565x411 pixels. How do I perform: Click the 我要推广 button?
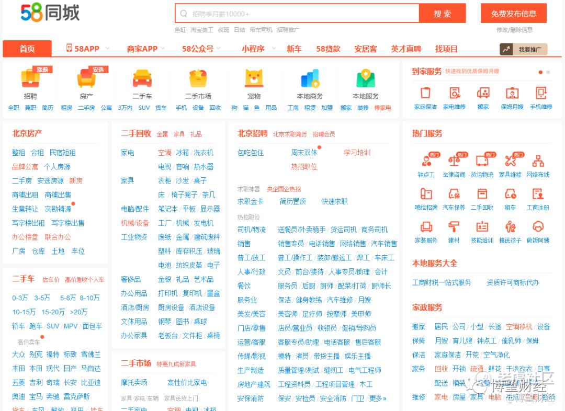(524, 49)
